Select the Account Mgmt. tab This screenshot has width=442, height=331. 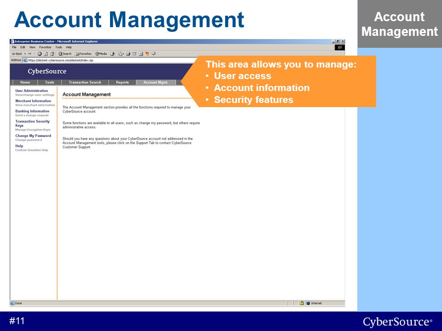coord(156,82)
